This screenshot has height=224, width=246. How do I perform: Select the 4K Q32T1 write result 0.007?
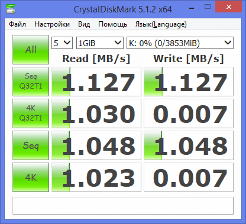[189, 113]
